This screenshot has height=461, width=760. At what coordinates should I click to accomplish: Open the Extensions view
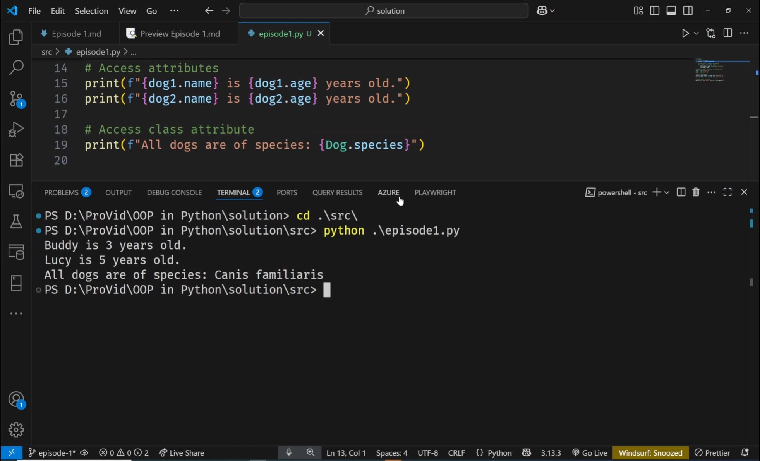pos(16,160)
